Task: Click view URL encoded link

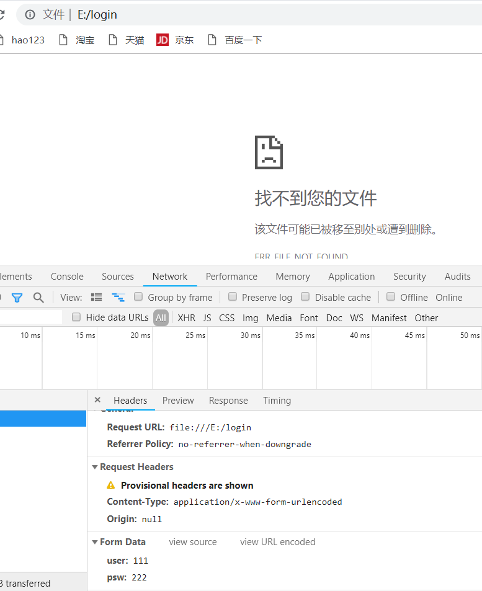Action: pos(277,541)
